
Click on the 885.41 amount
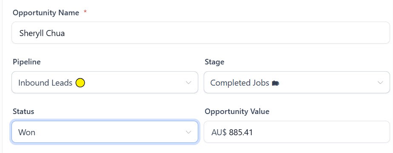point(241,132)
